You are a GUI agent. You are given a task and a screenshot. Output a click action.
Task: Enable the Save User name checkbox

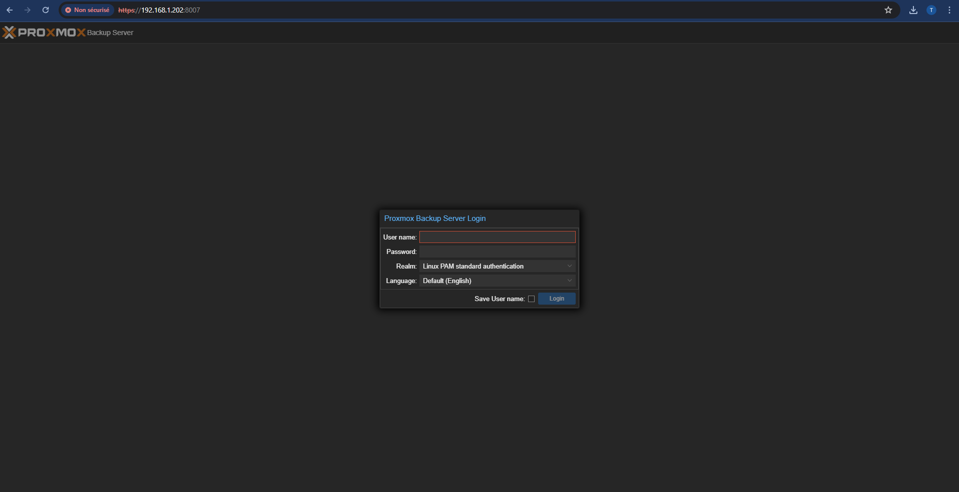click(x=531, y=299)
